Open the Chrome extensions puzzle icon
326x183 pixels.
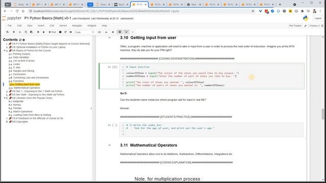[302, 11]
